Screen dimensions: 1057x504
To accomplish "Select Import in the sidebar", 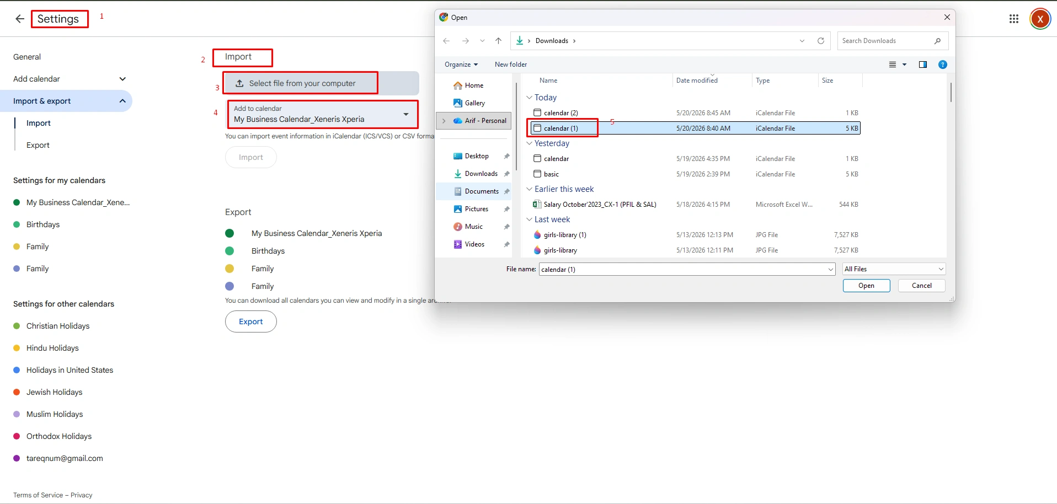I will tap(39, 123).
